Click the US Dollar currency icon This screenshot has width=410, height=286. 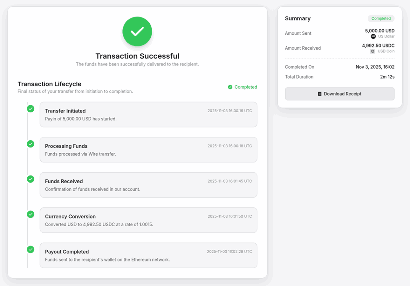[x=373, y=36]
